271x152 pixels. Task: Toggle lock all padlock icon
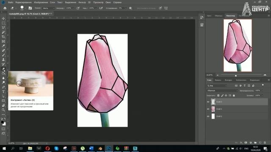[234, 95]
